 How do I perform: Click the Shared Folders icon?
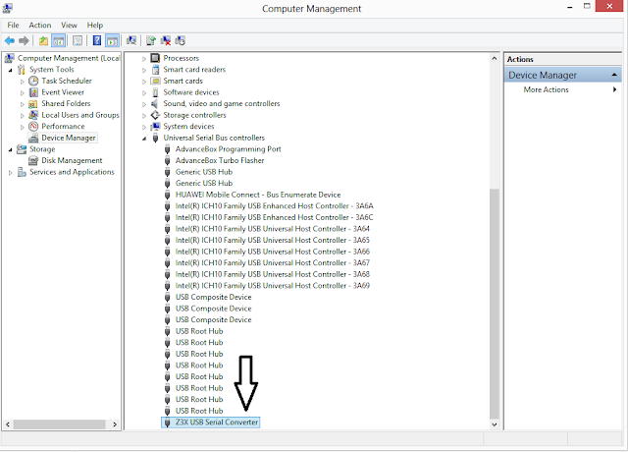click(x=33, y=104)
